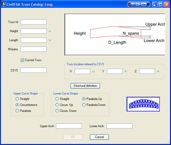Click the 'Lower Curve Shape' group label
This screenshot has height=145, width=171.
[66, 94]
